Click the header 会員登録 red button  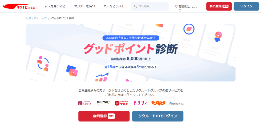[x=219, y=6]
